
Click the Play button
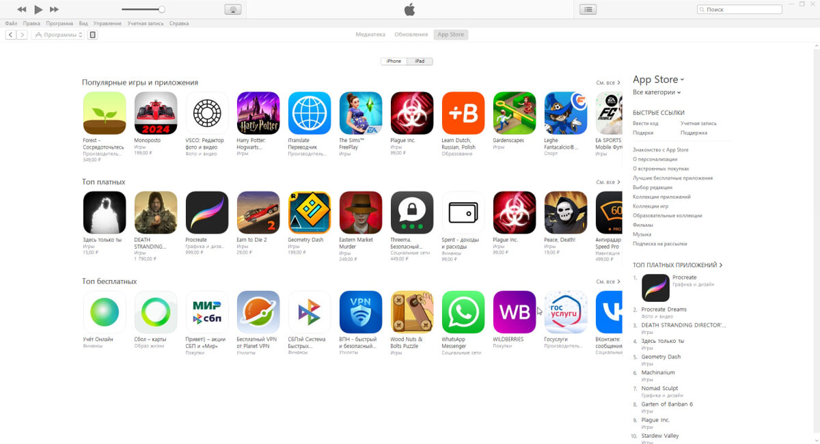pos(38,10)
